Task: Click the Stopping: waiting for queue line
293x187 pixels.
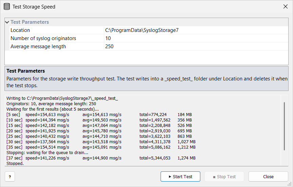Action: pos(47,153)
